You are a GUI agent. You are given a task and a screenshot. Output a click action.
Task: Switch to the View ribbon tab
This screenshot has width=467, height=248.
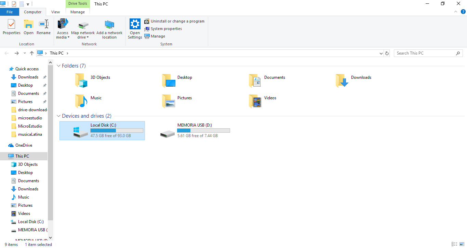[55, 12]
